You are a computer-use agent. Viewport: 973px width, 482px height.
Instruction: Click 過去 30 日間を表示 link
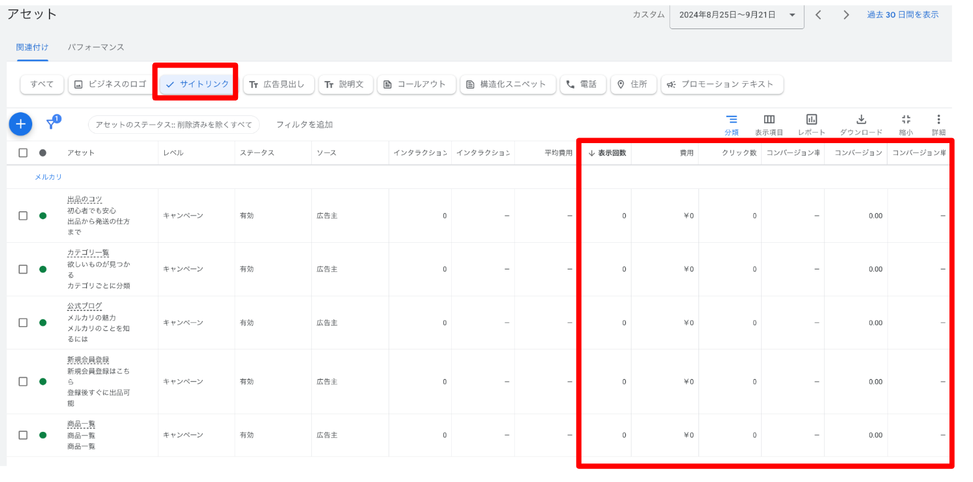pyautogui.click(x=902, y=15)
